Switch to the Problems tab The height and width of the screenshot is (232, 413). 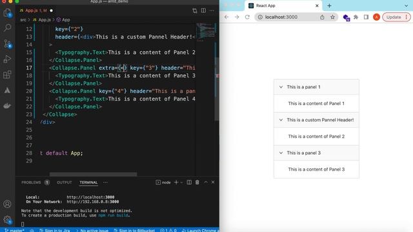(31, 182)
